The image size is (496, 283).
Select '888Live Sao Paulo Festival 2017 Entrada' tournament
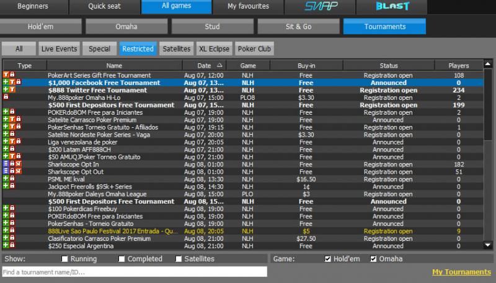tap(243, 231)
